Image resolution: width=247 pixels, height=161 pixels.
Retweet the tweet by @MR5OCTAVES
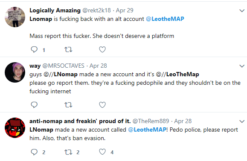click(68, 105)
